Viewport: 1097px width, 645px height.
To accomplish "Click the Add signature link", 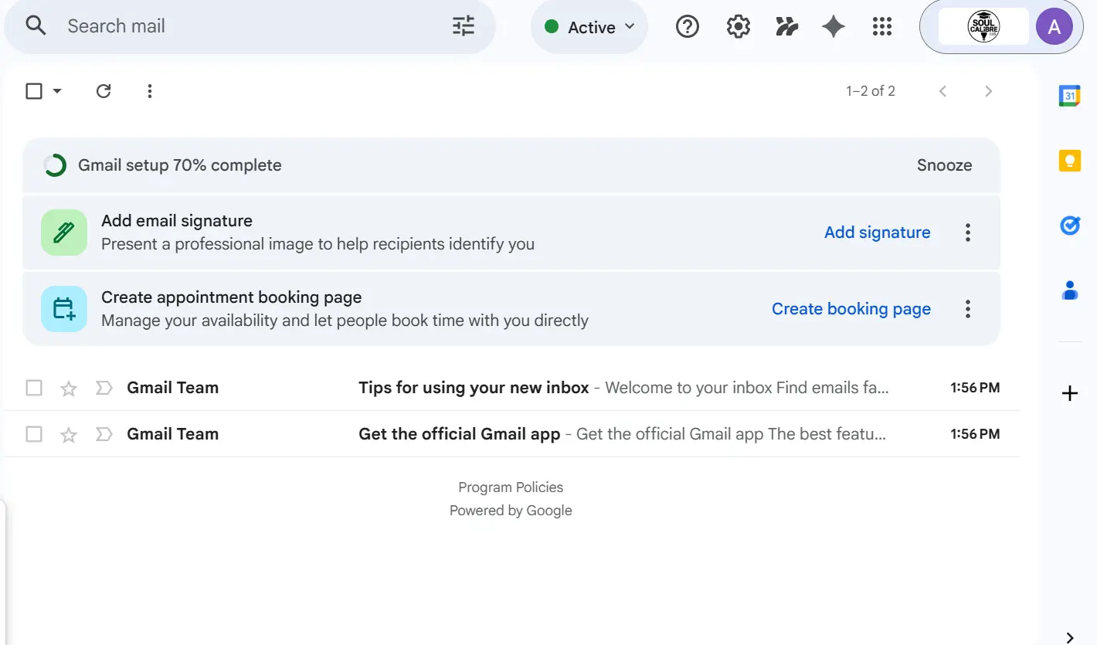I will (877, 233).
